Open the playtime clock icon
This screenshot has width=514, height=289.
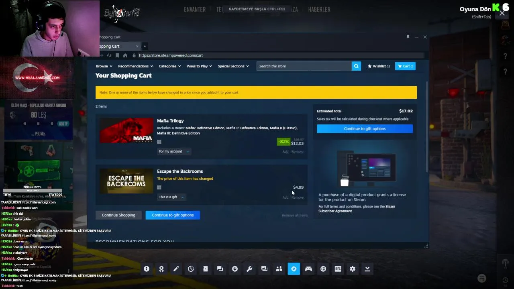pos(191,269)
